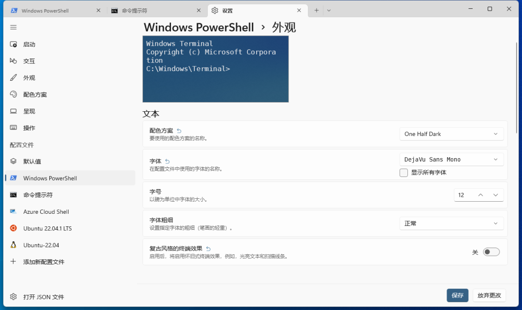This screenshot has width=522, height=310.
Task: Click the gear icon for 打开 JSON 文件
Action: click(x=14, y=296)
